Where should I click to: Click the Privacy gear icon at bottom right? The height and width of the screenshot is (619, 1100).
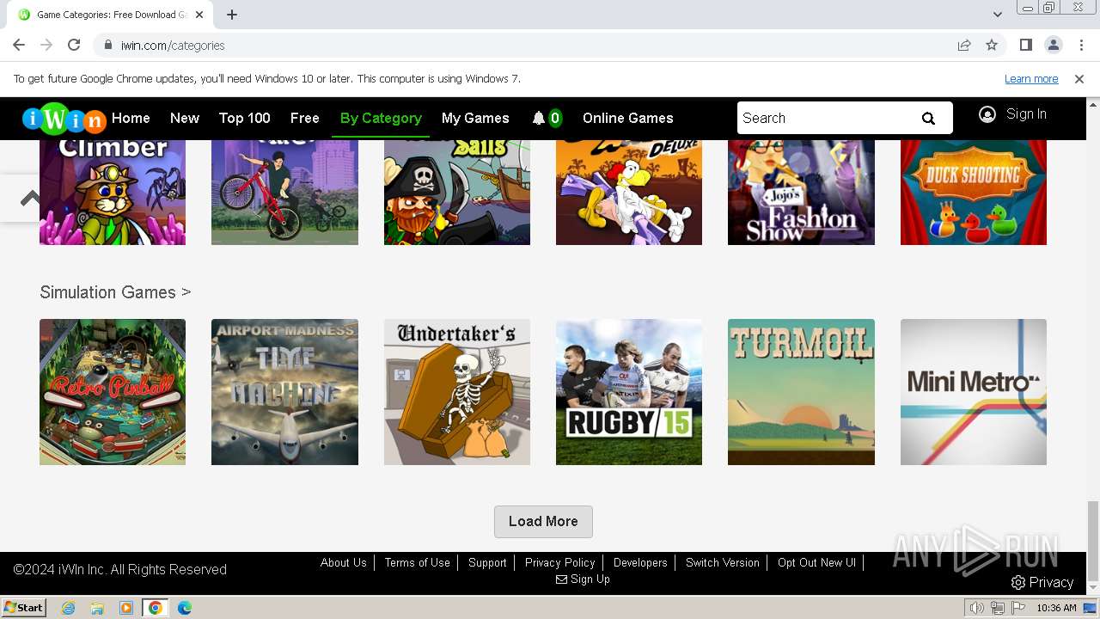click(1018, 583)
